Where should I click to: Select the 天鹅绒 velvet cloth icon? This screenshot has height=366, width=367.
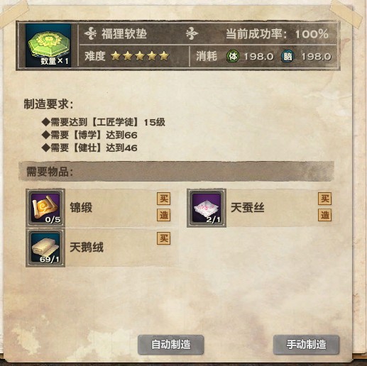pos(45,248)
